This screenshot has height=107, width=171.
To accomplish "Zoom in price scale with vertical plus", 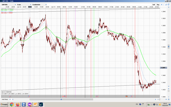I will 169,89.
